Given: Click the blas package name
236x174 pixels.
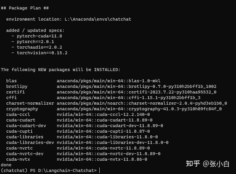Looking at the screenshot, I should click(x=12, y=81).
